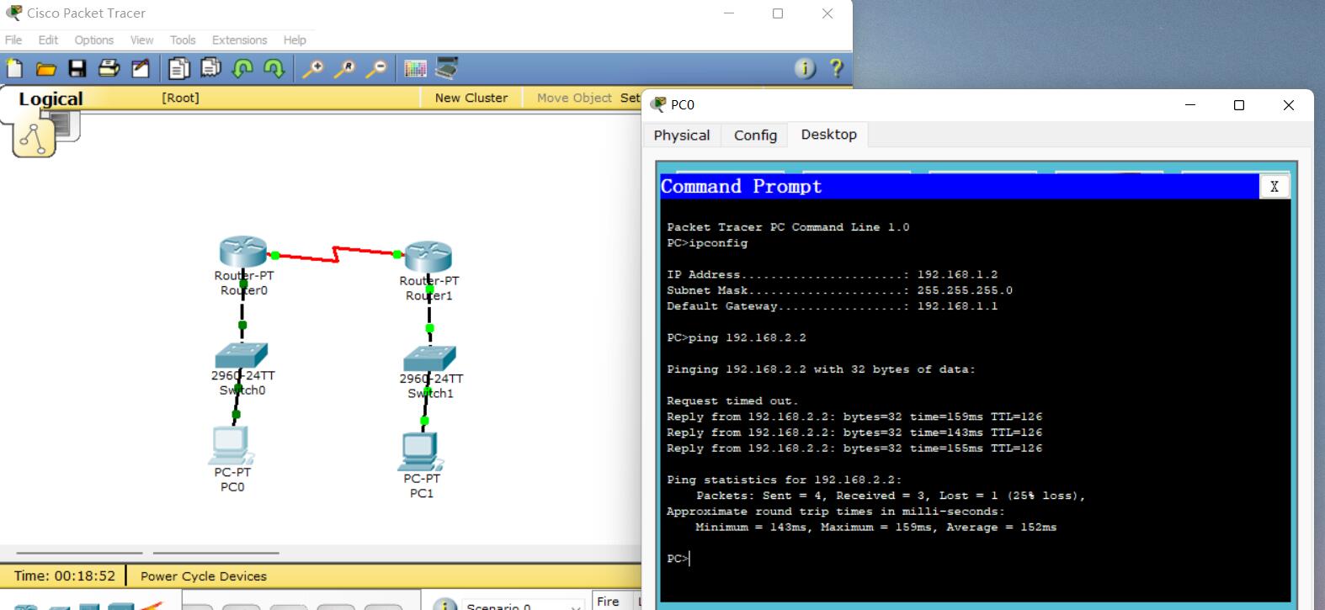Click the Logical workspace label
This screenshot has height=610, width=1325.
tap(51, 98)
